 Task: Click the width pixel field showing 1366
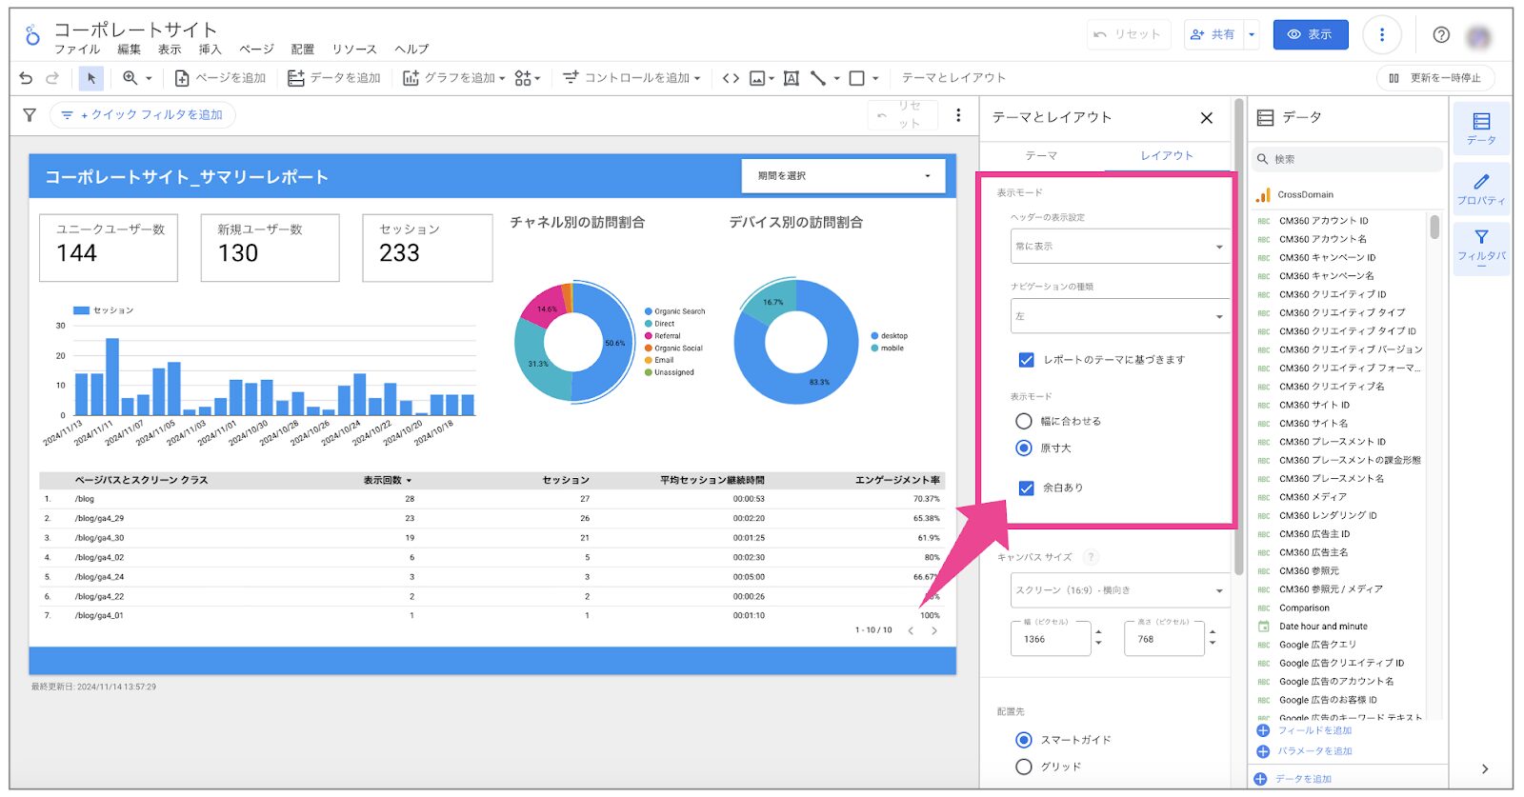click(x=1051, y=639)
